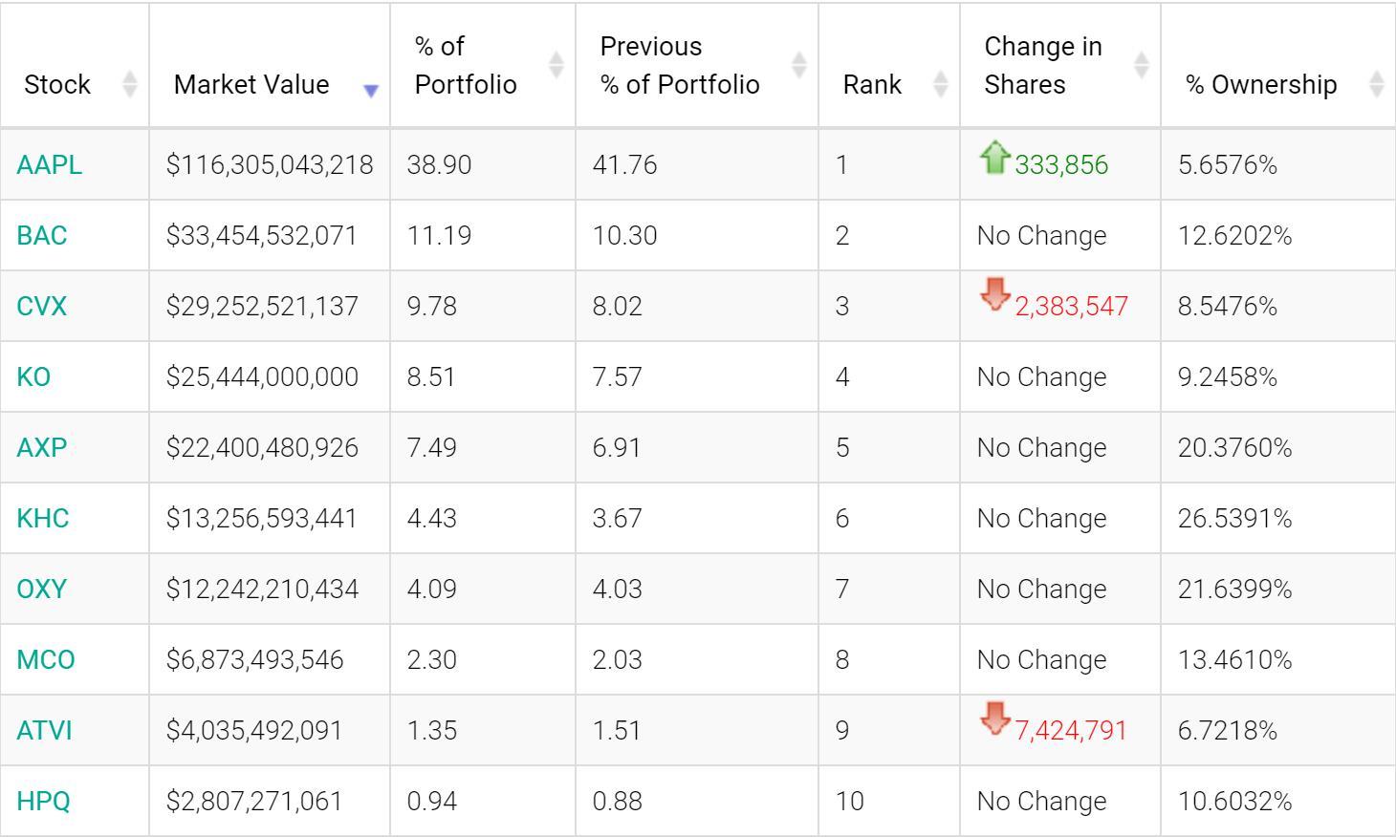This screenshot has height=837, width=1396.
Task: Open the AXP stock link
Action: [42, 447]
